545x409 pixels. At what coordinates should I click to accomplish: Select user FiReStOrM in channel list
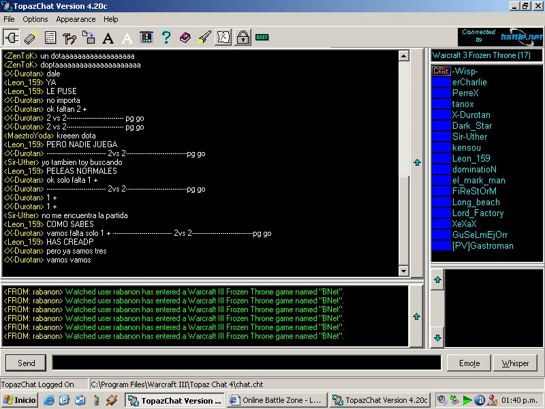click(474, 191)
